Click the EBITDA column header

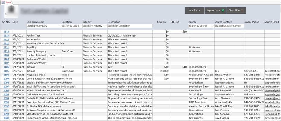[175, 22]
